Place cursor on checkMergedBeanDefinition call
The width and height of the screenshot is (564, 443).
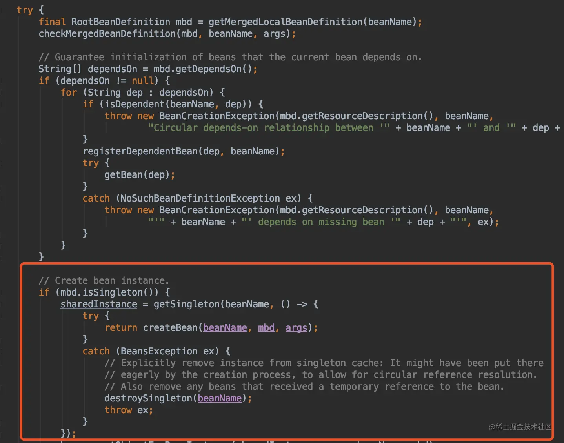(107, 34)
